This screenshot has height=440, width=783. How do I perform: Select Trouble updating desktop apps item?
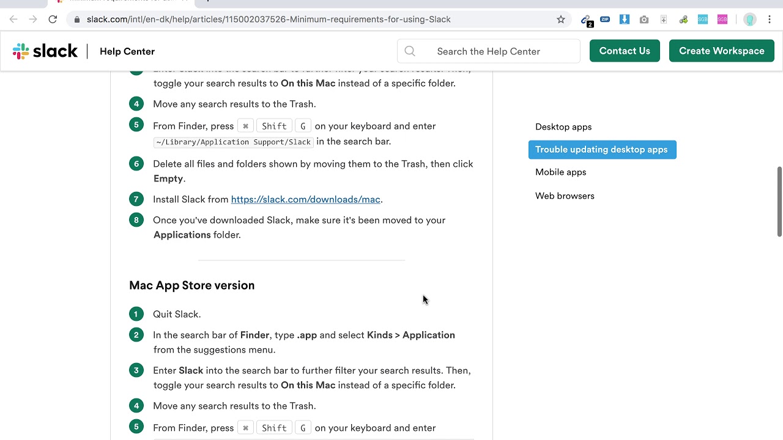602,150
